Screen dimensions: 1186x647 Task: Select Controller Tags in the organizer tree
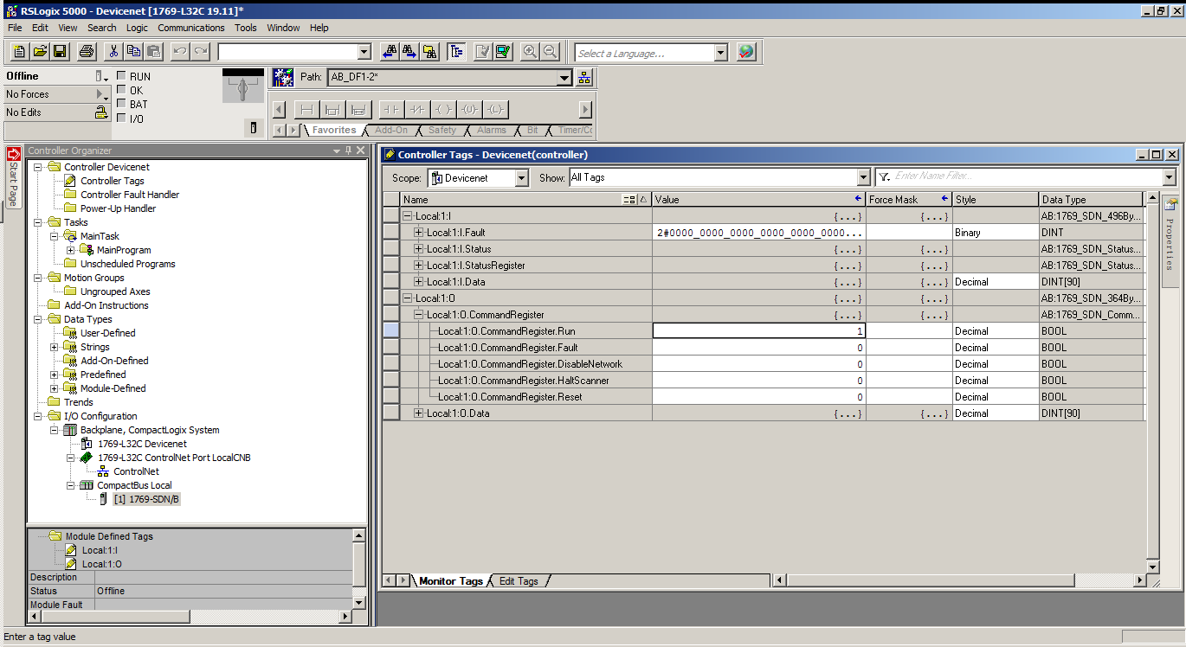[112, 181]
